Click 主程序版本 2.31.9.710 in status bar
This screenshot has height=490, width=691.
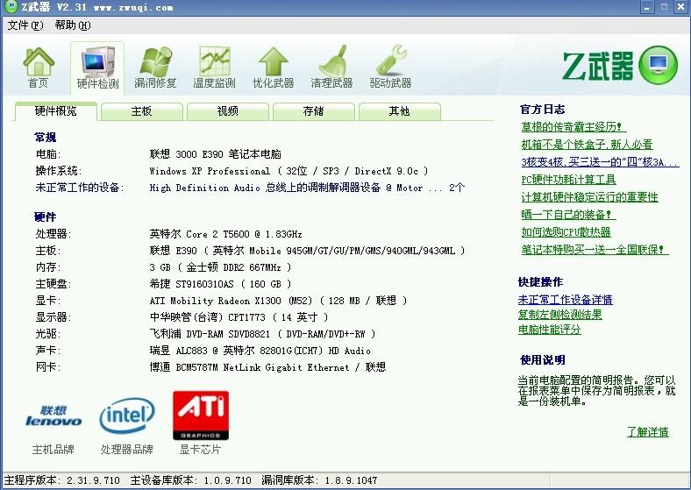coord(61,480)
